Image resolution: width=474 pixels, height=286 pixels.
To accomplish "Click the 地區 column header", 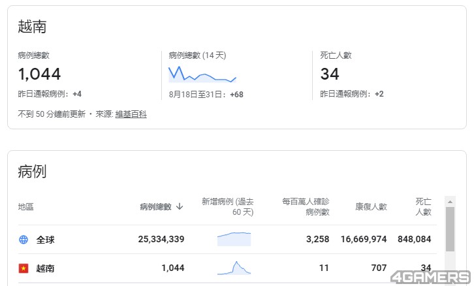I will point(25,207).
